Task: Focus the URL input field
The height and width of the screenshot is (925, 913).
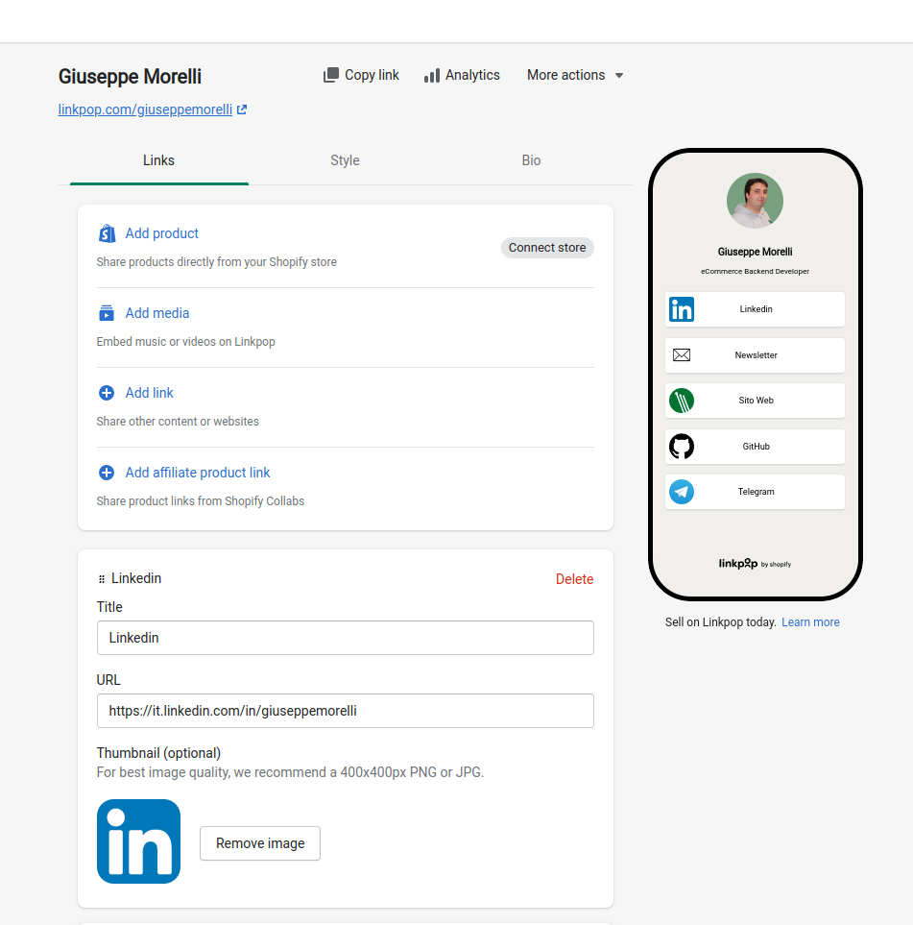Action: click(x=345, y=711)
